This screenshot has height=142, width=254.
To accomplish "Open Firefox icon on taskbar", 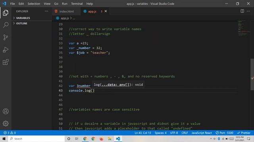I will click(102, 138).
